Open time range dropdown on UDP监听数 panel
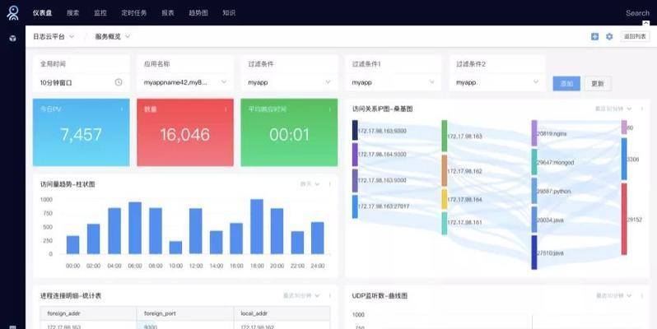The image size is (657, 329). click(x=613, y=295)
